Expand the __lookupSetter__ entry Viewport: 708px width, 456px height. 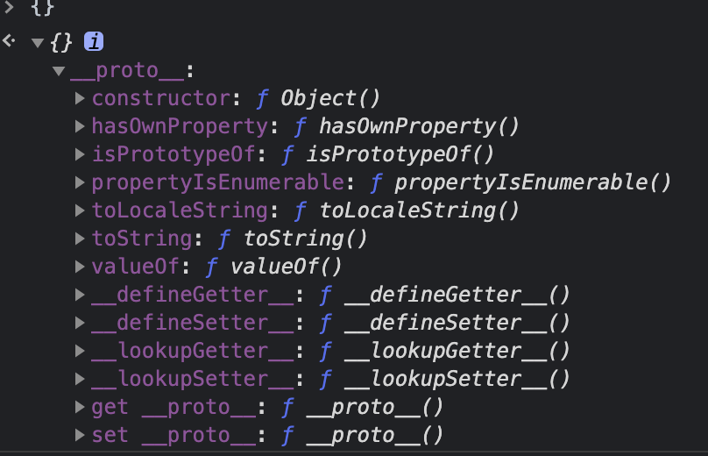[x=80, y=379]
